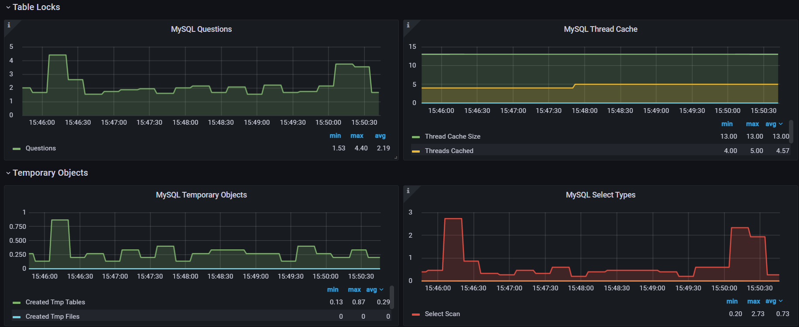
Task: Open color picker for Thread Cache Size swatch
Action: point(416,137)
